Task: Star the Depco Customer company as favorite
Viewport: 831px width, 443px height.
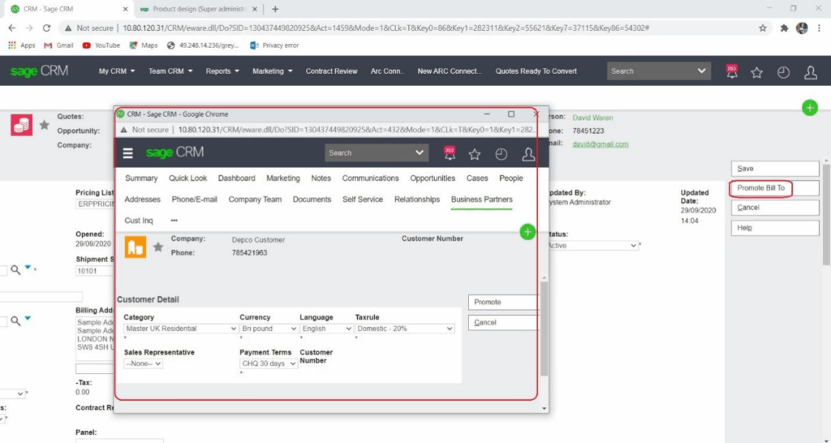Action: pos(158,247)
